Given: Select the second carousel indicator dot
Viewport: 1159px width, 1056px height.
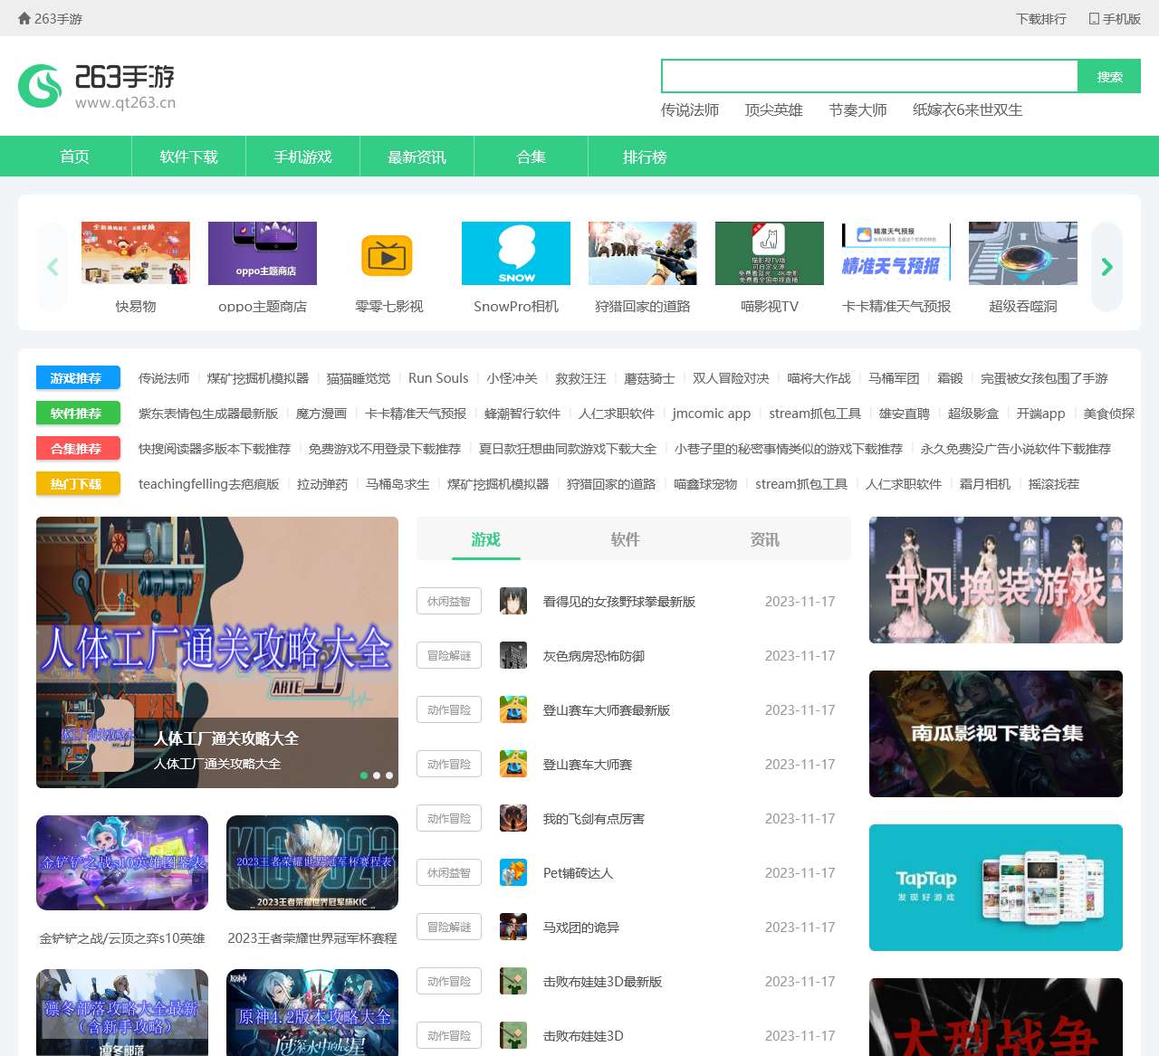Looking at the screenshot, I should click(x=378, y=775).
